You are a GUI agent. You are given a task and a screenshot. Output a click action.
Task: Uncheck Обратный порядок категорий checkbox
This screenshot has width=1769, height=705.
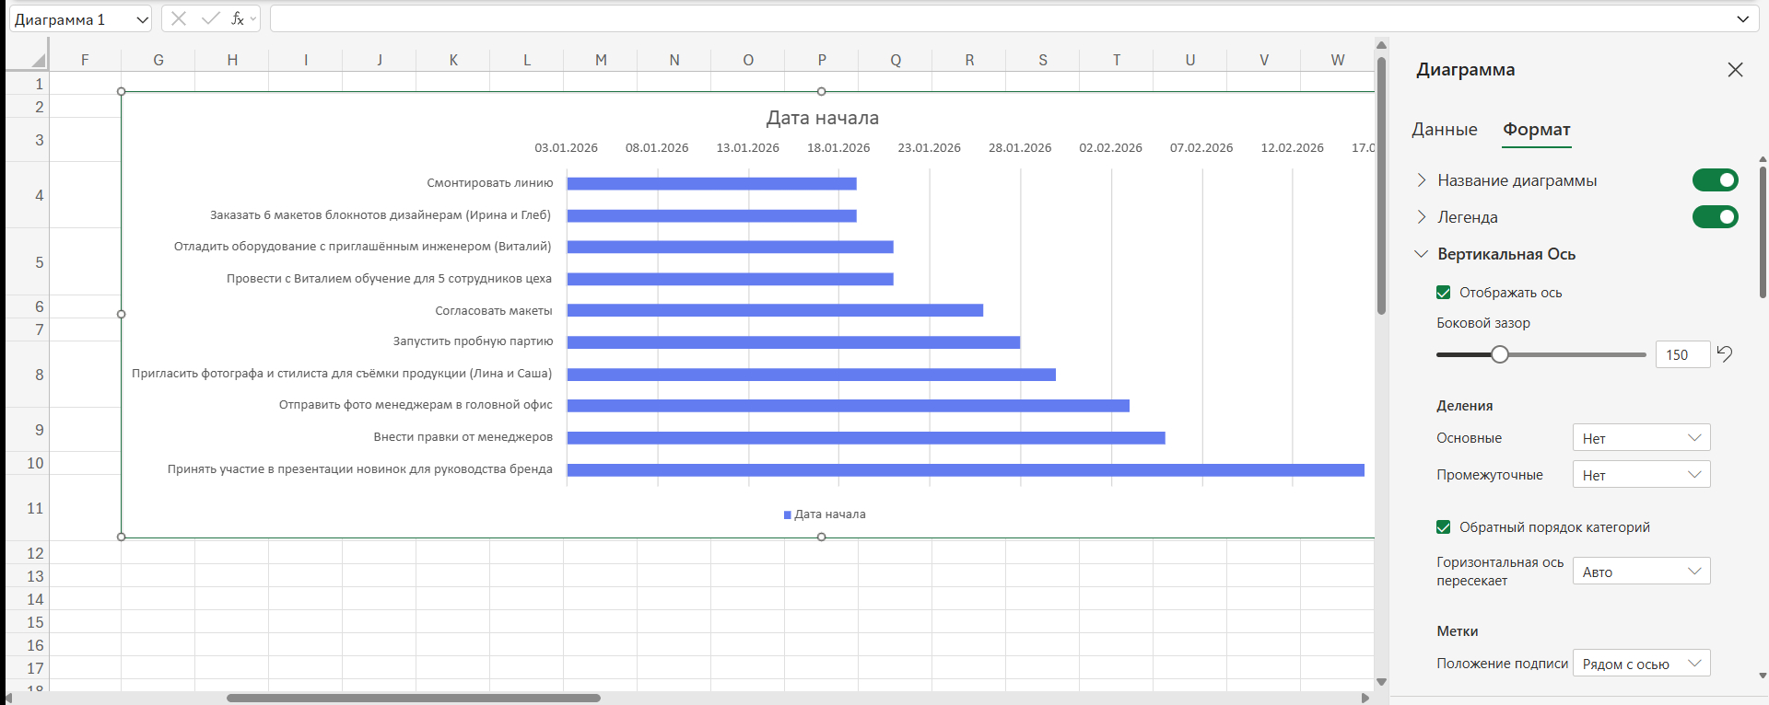[1444, 527]
